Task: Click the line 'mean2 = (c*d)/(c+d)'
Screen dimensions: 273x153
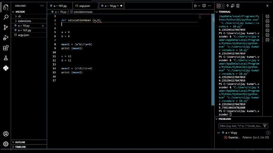Action: (x=77, y=68)
